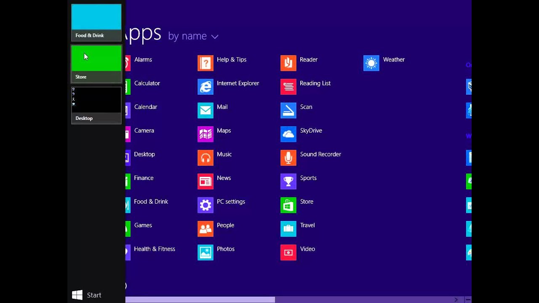This screenshot has width=539, height=303.
Task: Open the Sports trophy icon
Action: 288,181
